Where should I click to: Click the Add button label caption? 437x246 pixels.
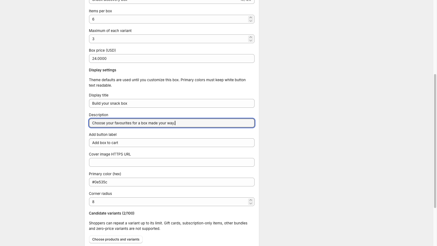(103, 134)
